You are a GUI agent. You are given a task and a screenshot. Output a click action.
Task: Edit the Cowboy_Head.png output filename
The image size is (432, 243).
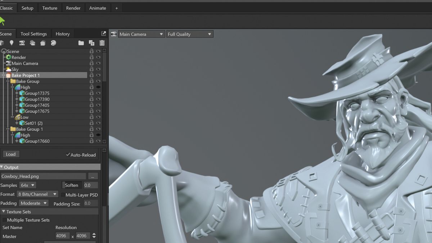point(43,176)
